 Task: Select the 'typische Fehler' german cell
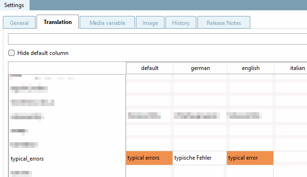coord(200,158)
